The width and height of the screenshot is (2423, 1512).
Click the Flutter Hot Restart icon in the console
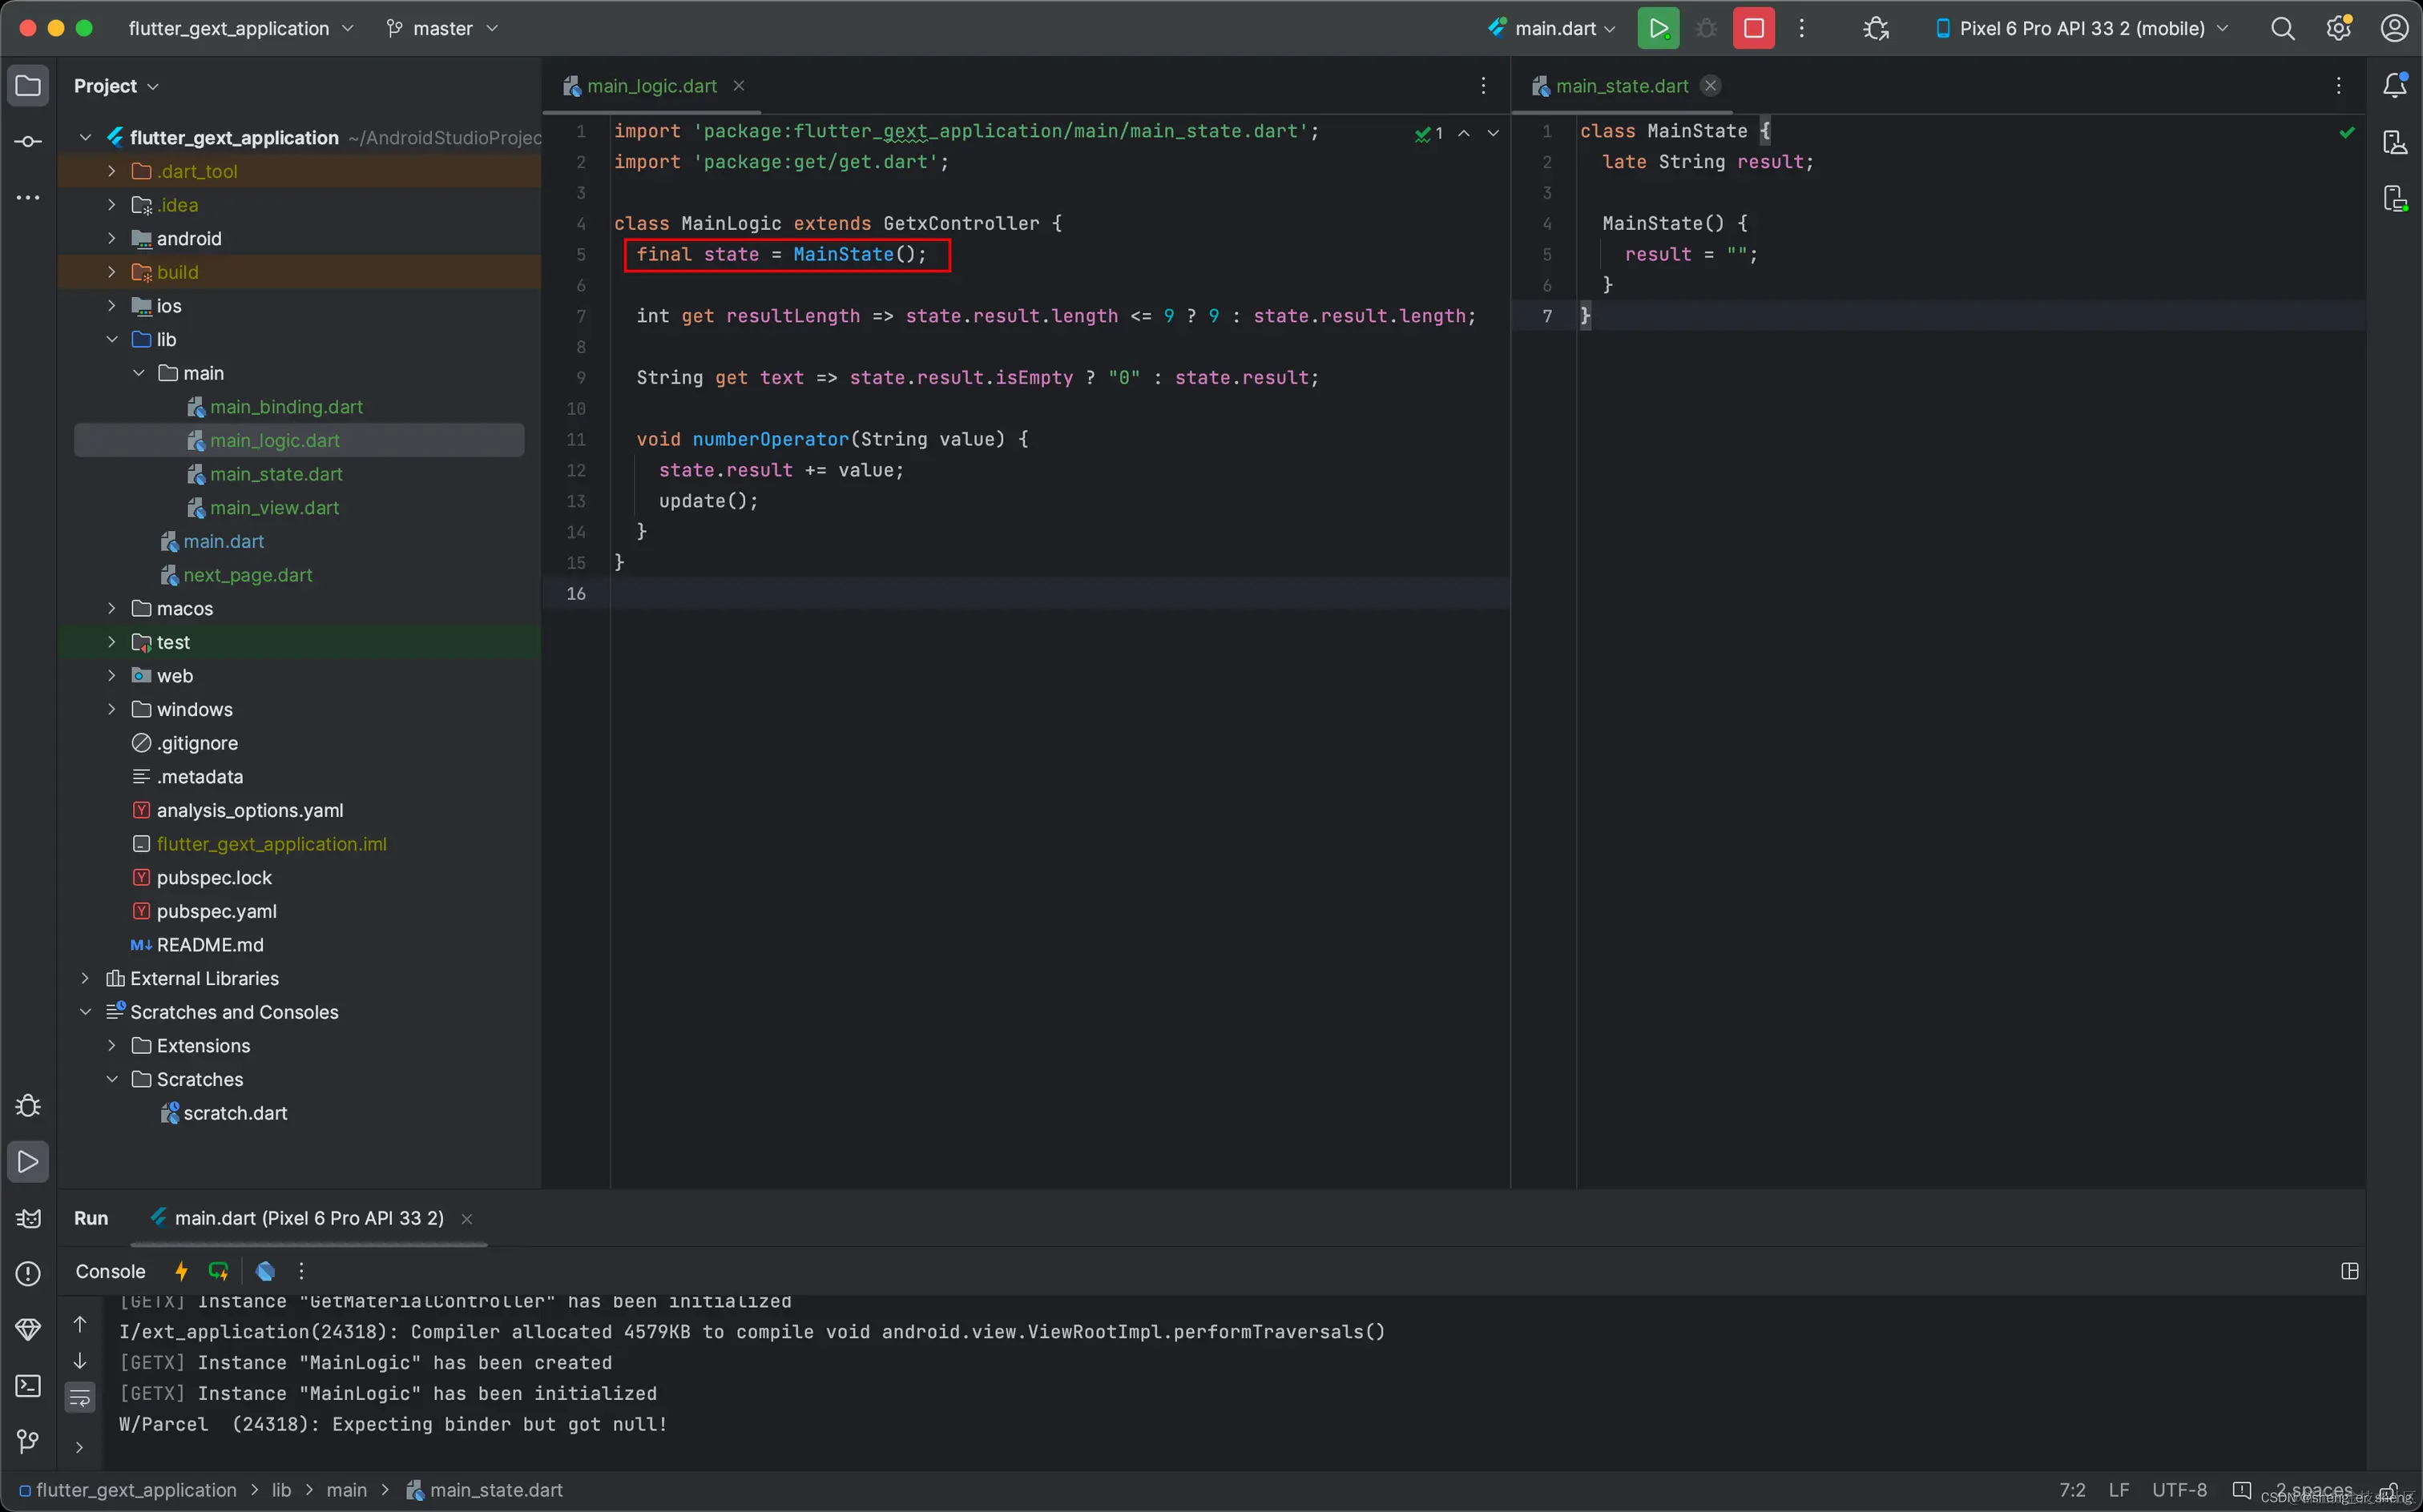point(218,1271)
